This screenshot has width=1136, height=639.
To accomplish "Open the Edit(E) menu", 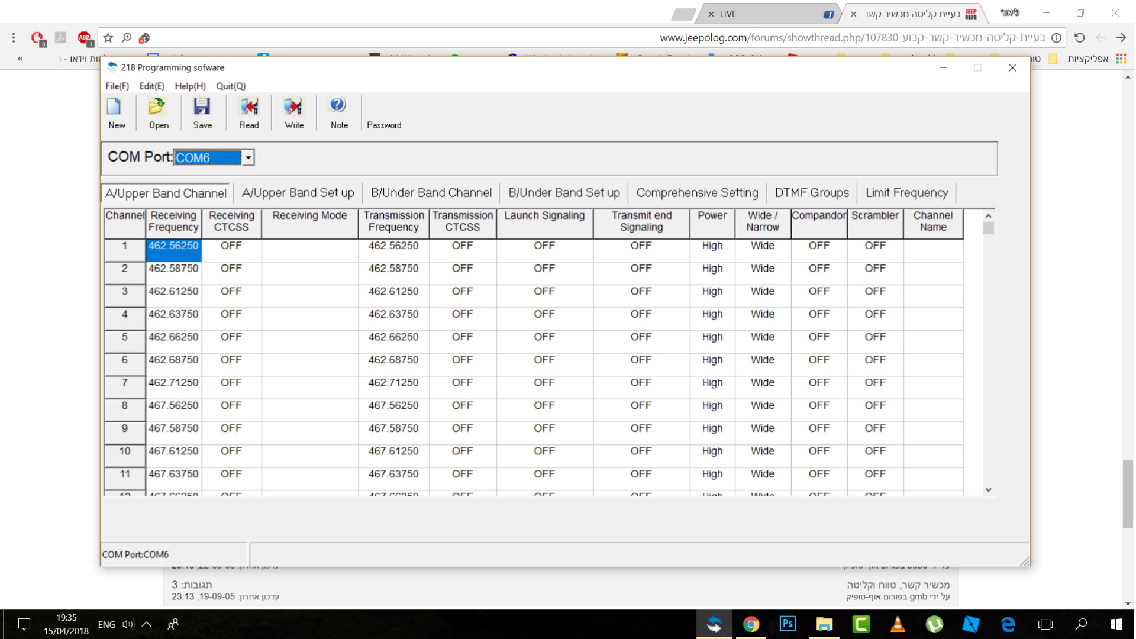I will click(x=151, y=86).
